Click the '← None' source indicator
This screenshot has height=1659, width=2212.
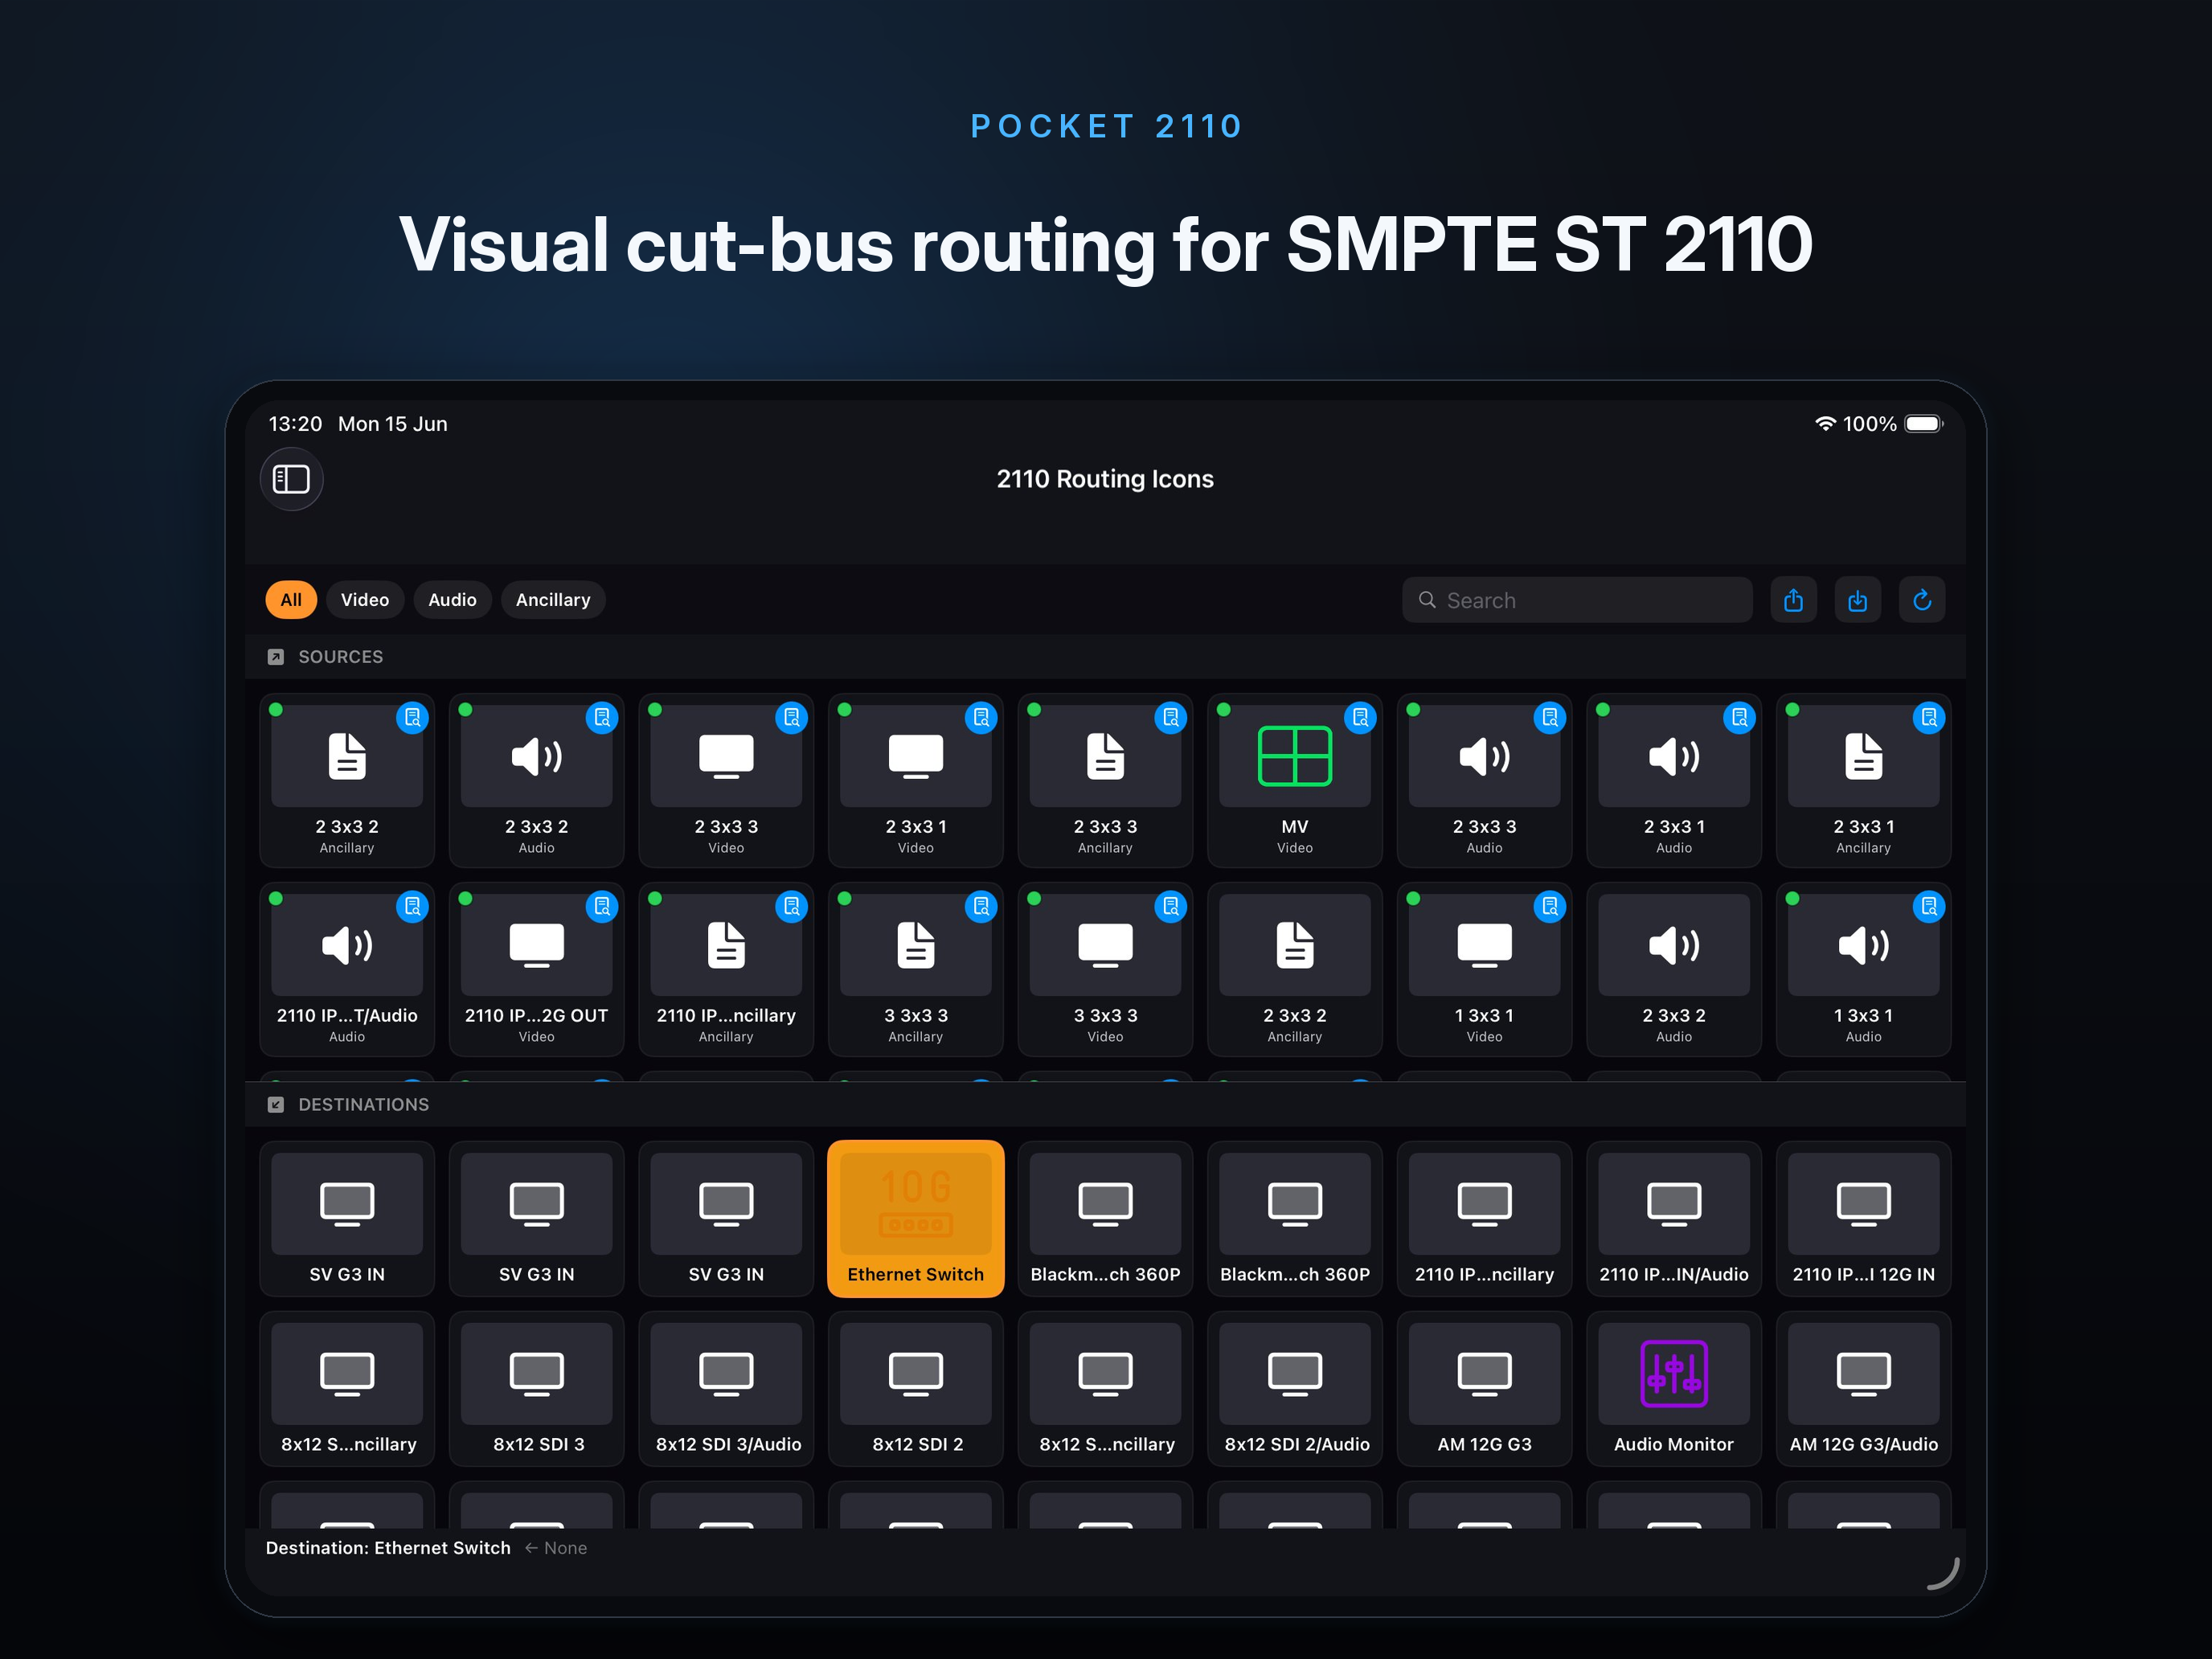556,1548
